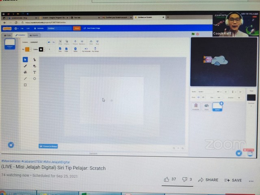
Task: Select the Line drawing tool
Action: (x=25, y=78)
